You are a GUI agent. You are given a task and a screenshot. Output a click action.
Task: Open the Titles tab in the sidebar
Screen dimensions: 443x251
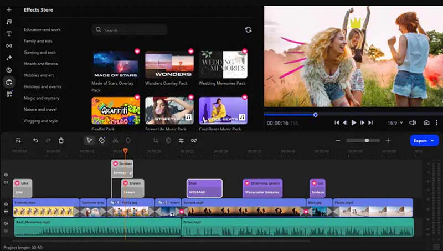[9, 34]
